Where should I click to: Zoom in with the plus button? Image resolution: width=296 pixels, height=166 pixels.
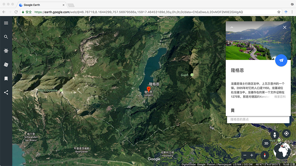[x=252, y=155]
